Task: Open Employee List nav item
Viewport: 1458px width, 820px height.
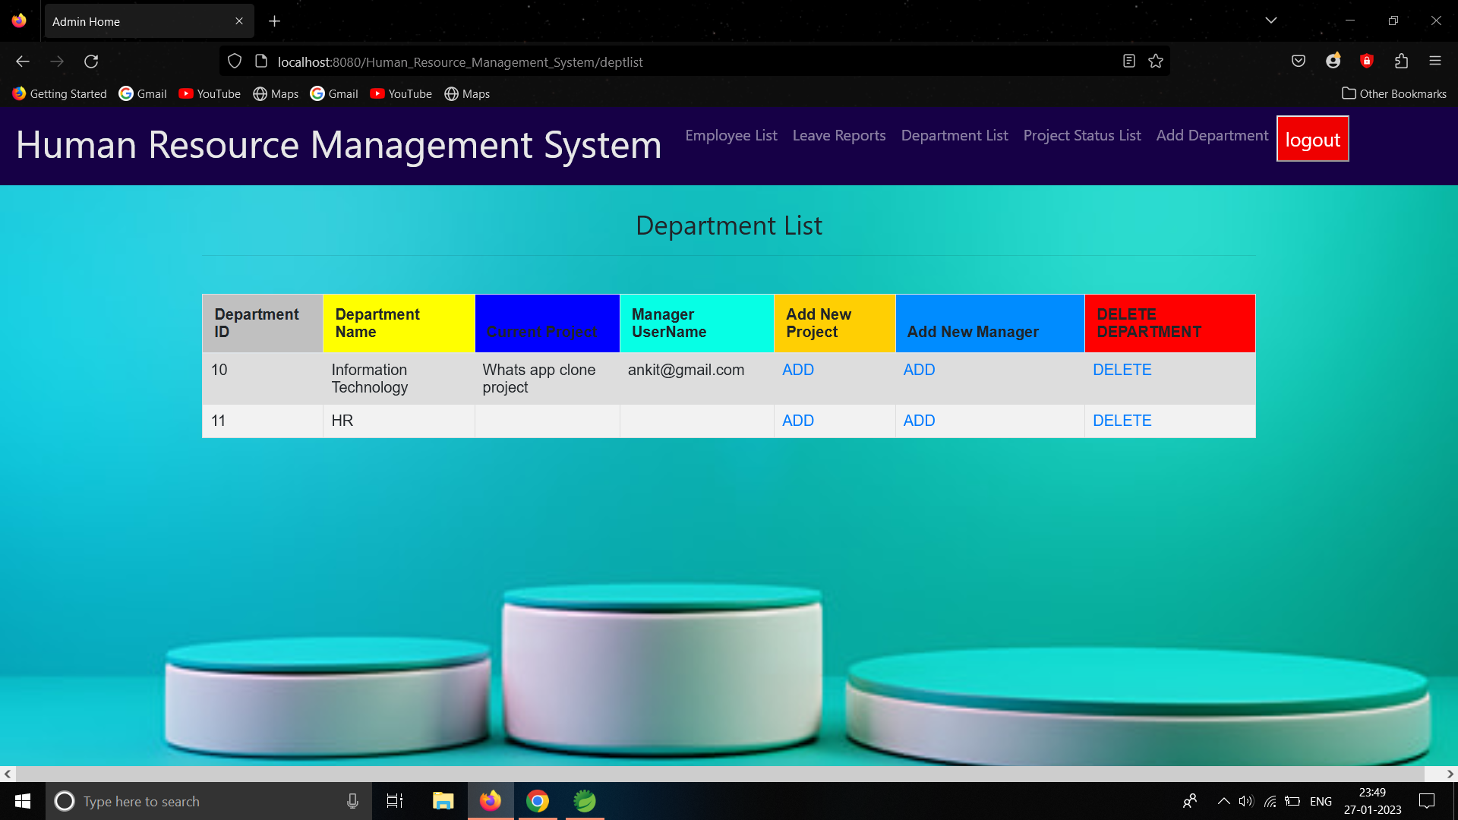Action: (731, 135)
